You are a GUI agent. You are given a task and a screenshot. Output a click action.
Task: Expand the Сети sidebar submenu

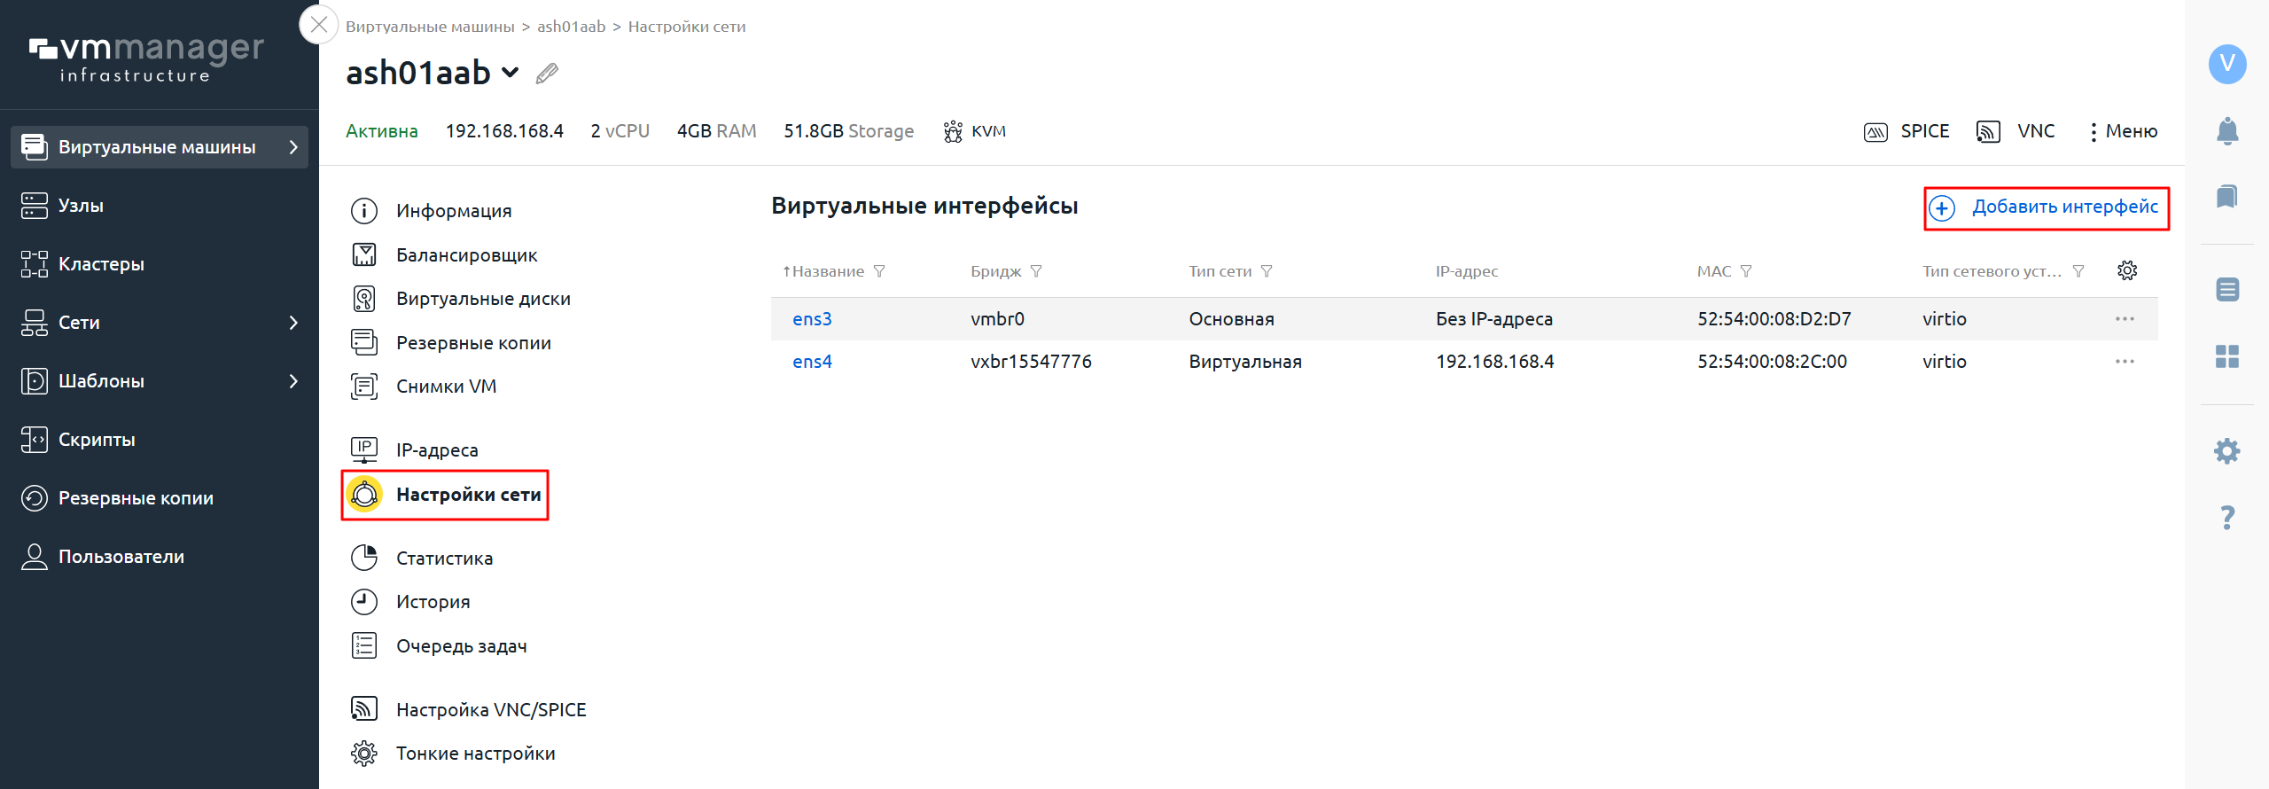(293, 323)
